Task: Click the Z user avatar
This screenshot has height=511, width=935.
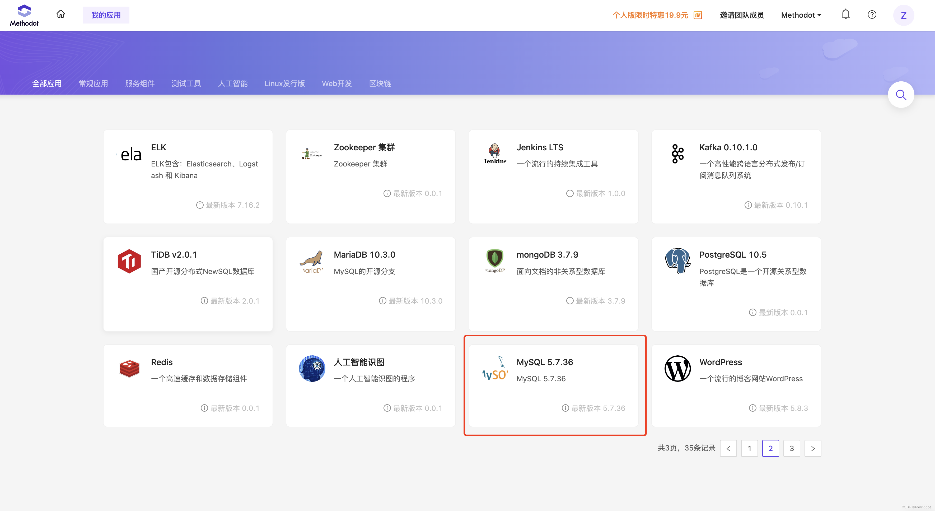Action: pyautogui.click(x=903, y=15)
